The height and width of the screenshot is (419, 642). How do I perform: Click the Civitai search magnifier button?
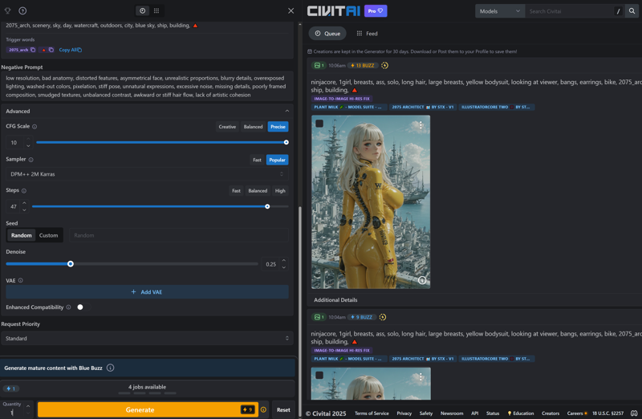click(x=632, y=11)
